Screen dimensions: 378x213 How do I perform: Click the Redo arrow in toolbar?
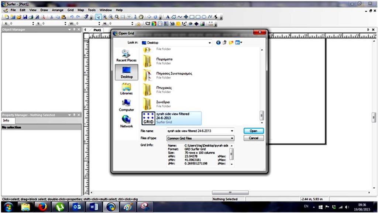78,17
